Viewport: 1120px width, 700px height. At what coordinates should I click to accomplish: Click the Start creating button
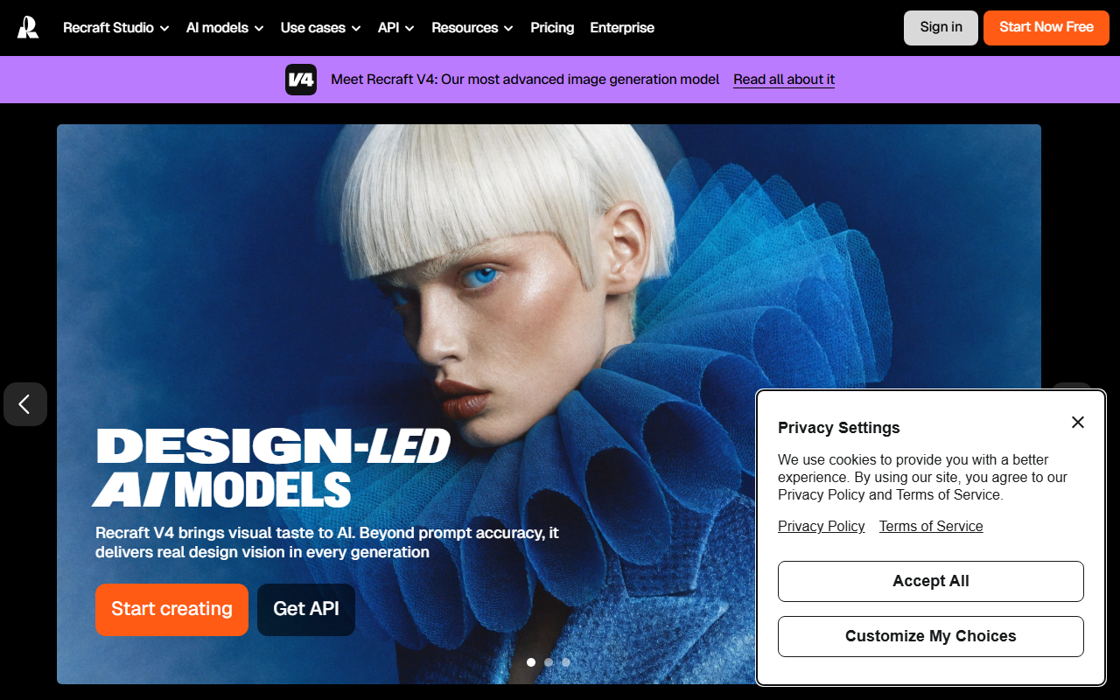pyautogui.click(x=171, y=609)
